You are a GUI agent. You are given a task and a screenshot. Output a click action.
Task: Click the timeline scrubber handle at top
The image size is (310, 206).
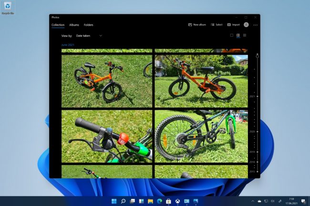pyautogui.click(x=257, y=57)
